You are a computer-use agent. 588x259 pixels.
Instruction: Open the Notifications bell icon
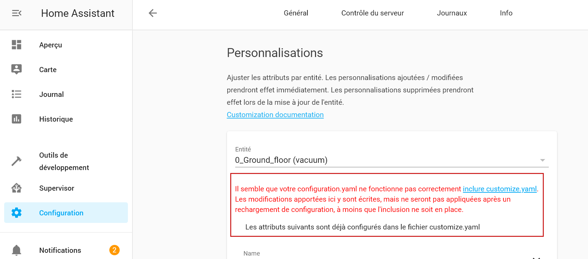tap(17, 250)
